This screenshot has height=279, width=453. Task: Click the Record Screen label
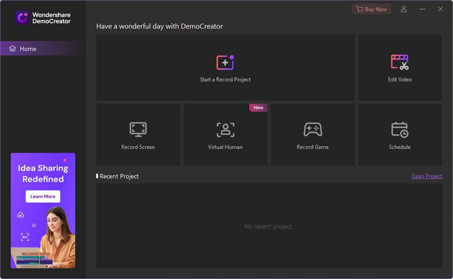point(138,147)
